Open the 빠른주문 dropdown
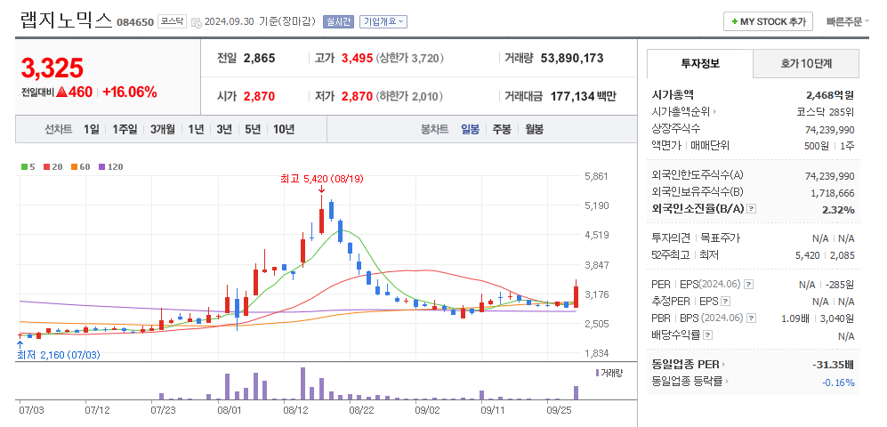887x427 pixels. click(847, 21)
